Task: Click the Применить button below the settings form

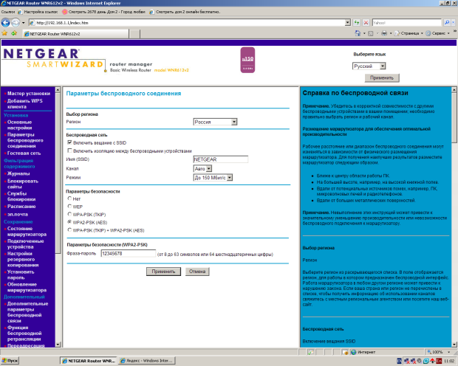Action: (x=163, y=272)
